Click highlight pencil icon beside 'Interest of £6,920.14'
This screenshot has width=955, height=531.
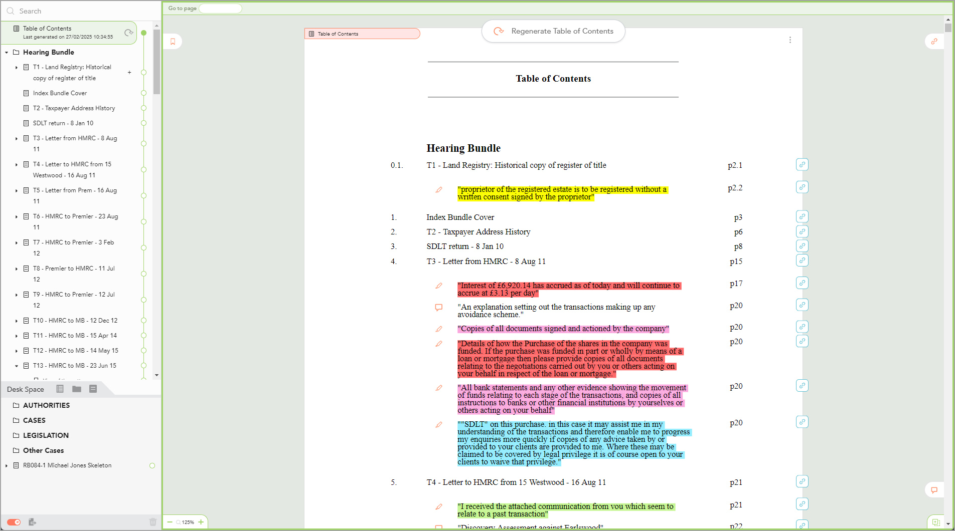tap(439, 286)
